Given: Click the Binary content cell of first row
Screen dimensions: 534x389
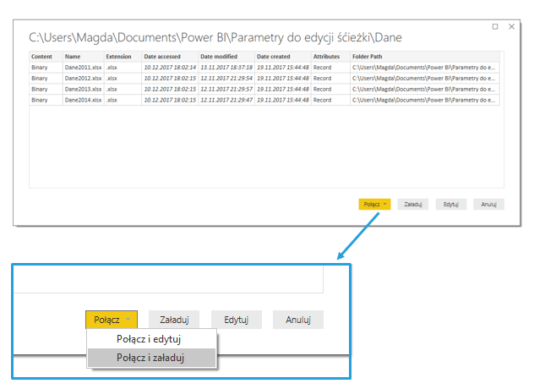Looking at the screenshot, I should (41, 67).
